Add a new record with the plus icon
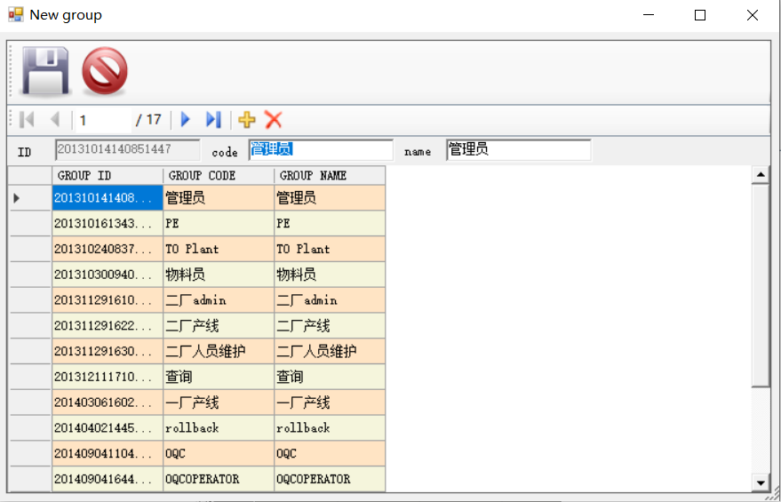This screenshot has width=781, height=502. point(247,119)
